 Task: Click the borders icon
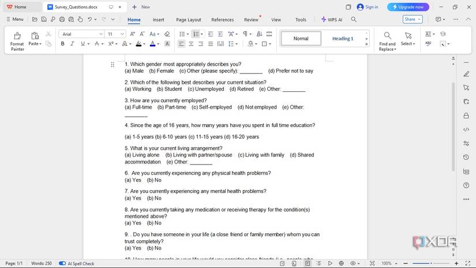point(264,44)
